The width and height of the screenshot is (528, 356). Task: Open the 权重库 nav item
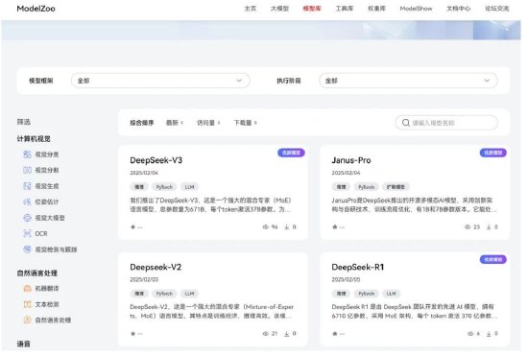point(376,9)
